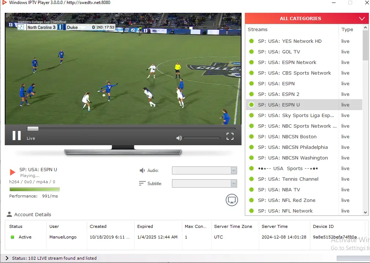Click the video seek bar handle
The width and height of the screenshot is (370, 263).
coord(33,128)
